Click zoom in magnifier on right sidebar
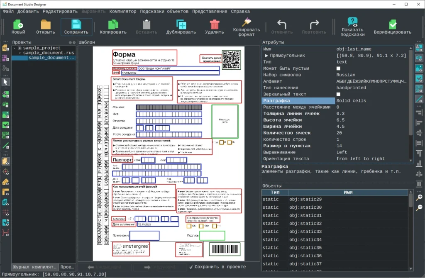The width and height of the screenshot is (425, 278). [x=419, y=198]
